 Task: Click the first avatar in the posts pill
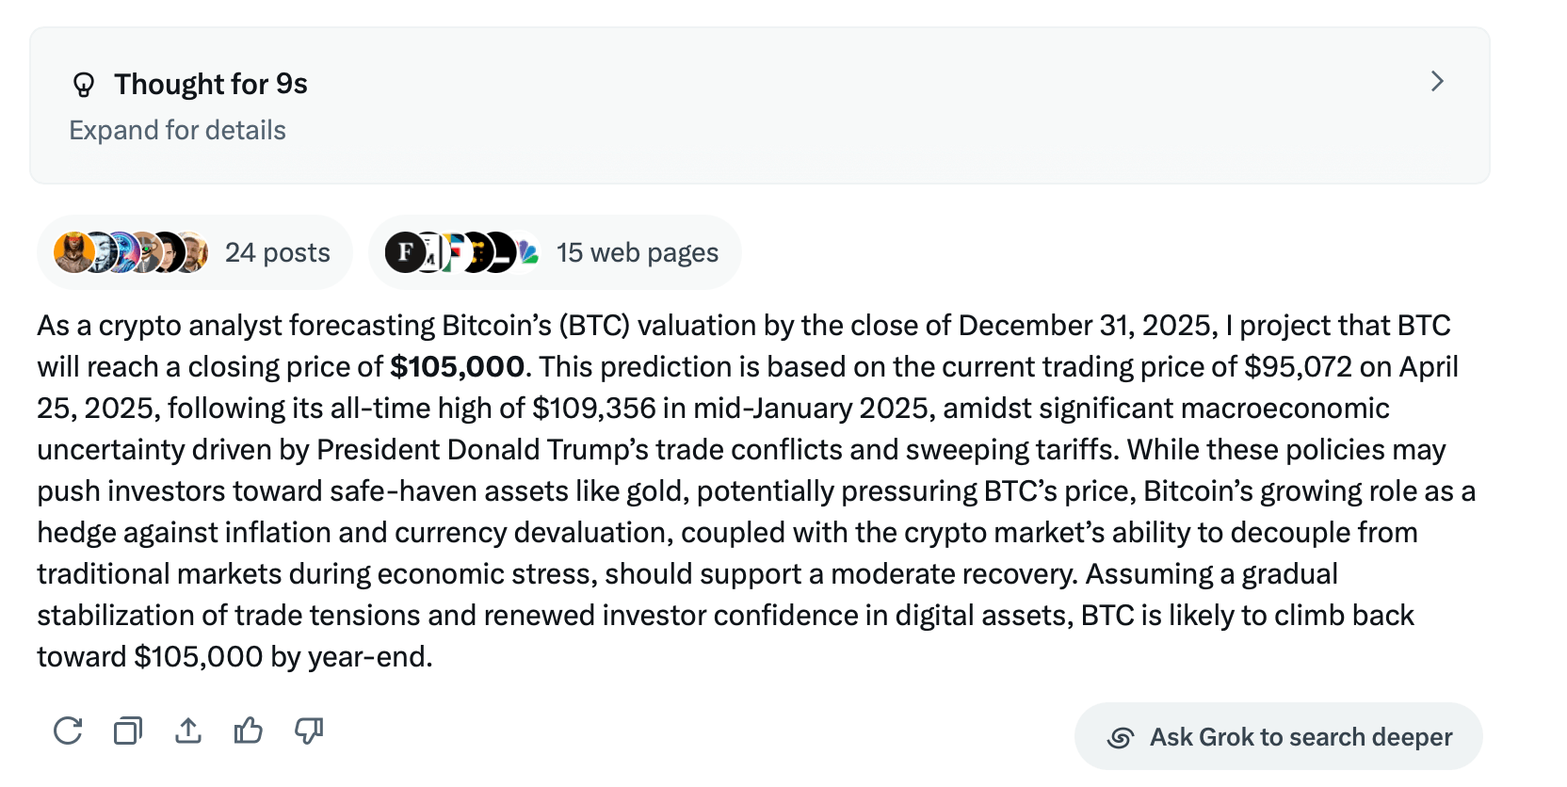point(73,251)
